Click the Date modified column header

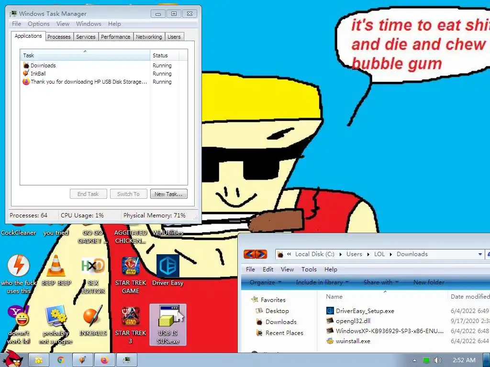(470, 296)
